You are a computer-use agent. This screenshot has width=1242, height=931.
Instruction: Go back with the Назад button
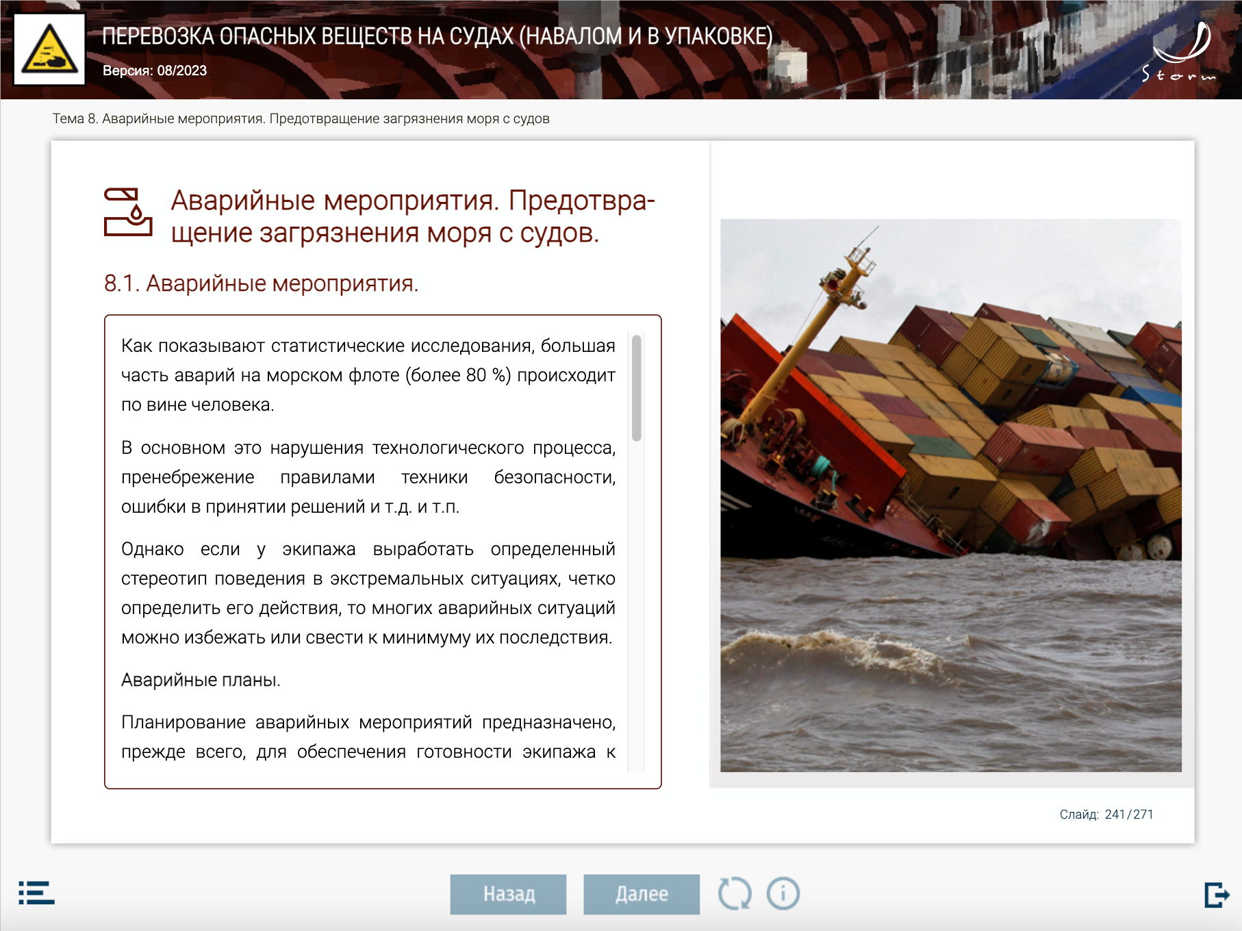tap(508, 894)
